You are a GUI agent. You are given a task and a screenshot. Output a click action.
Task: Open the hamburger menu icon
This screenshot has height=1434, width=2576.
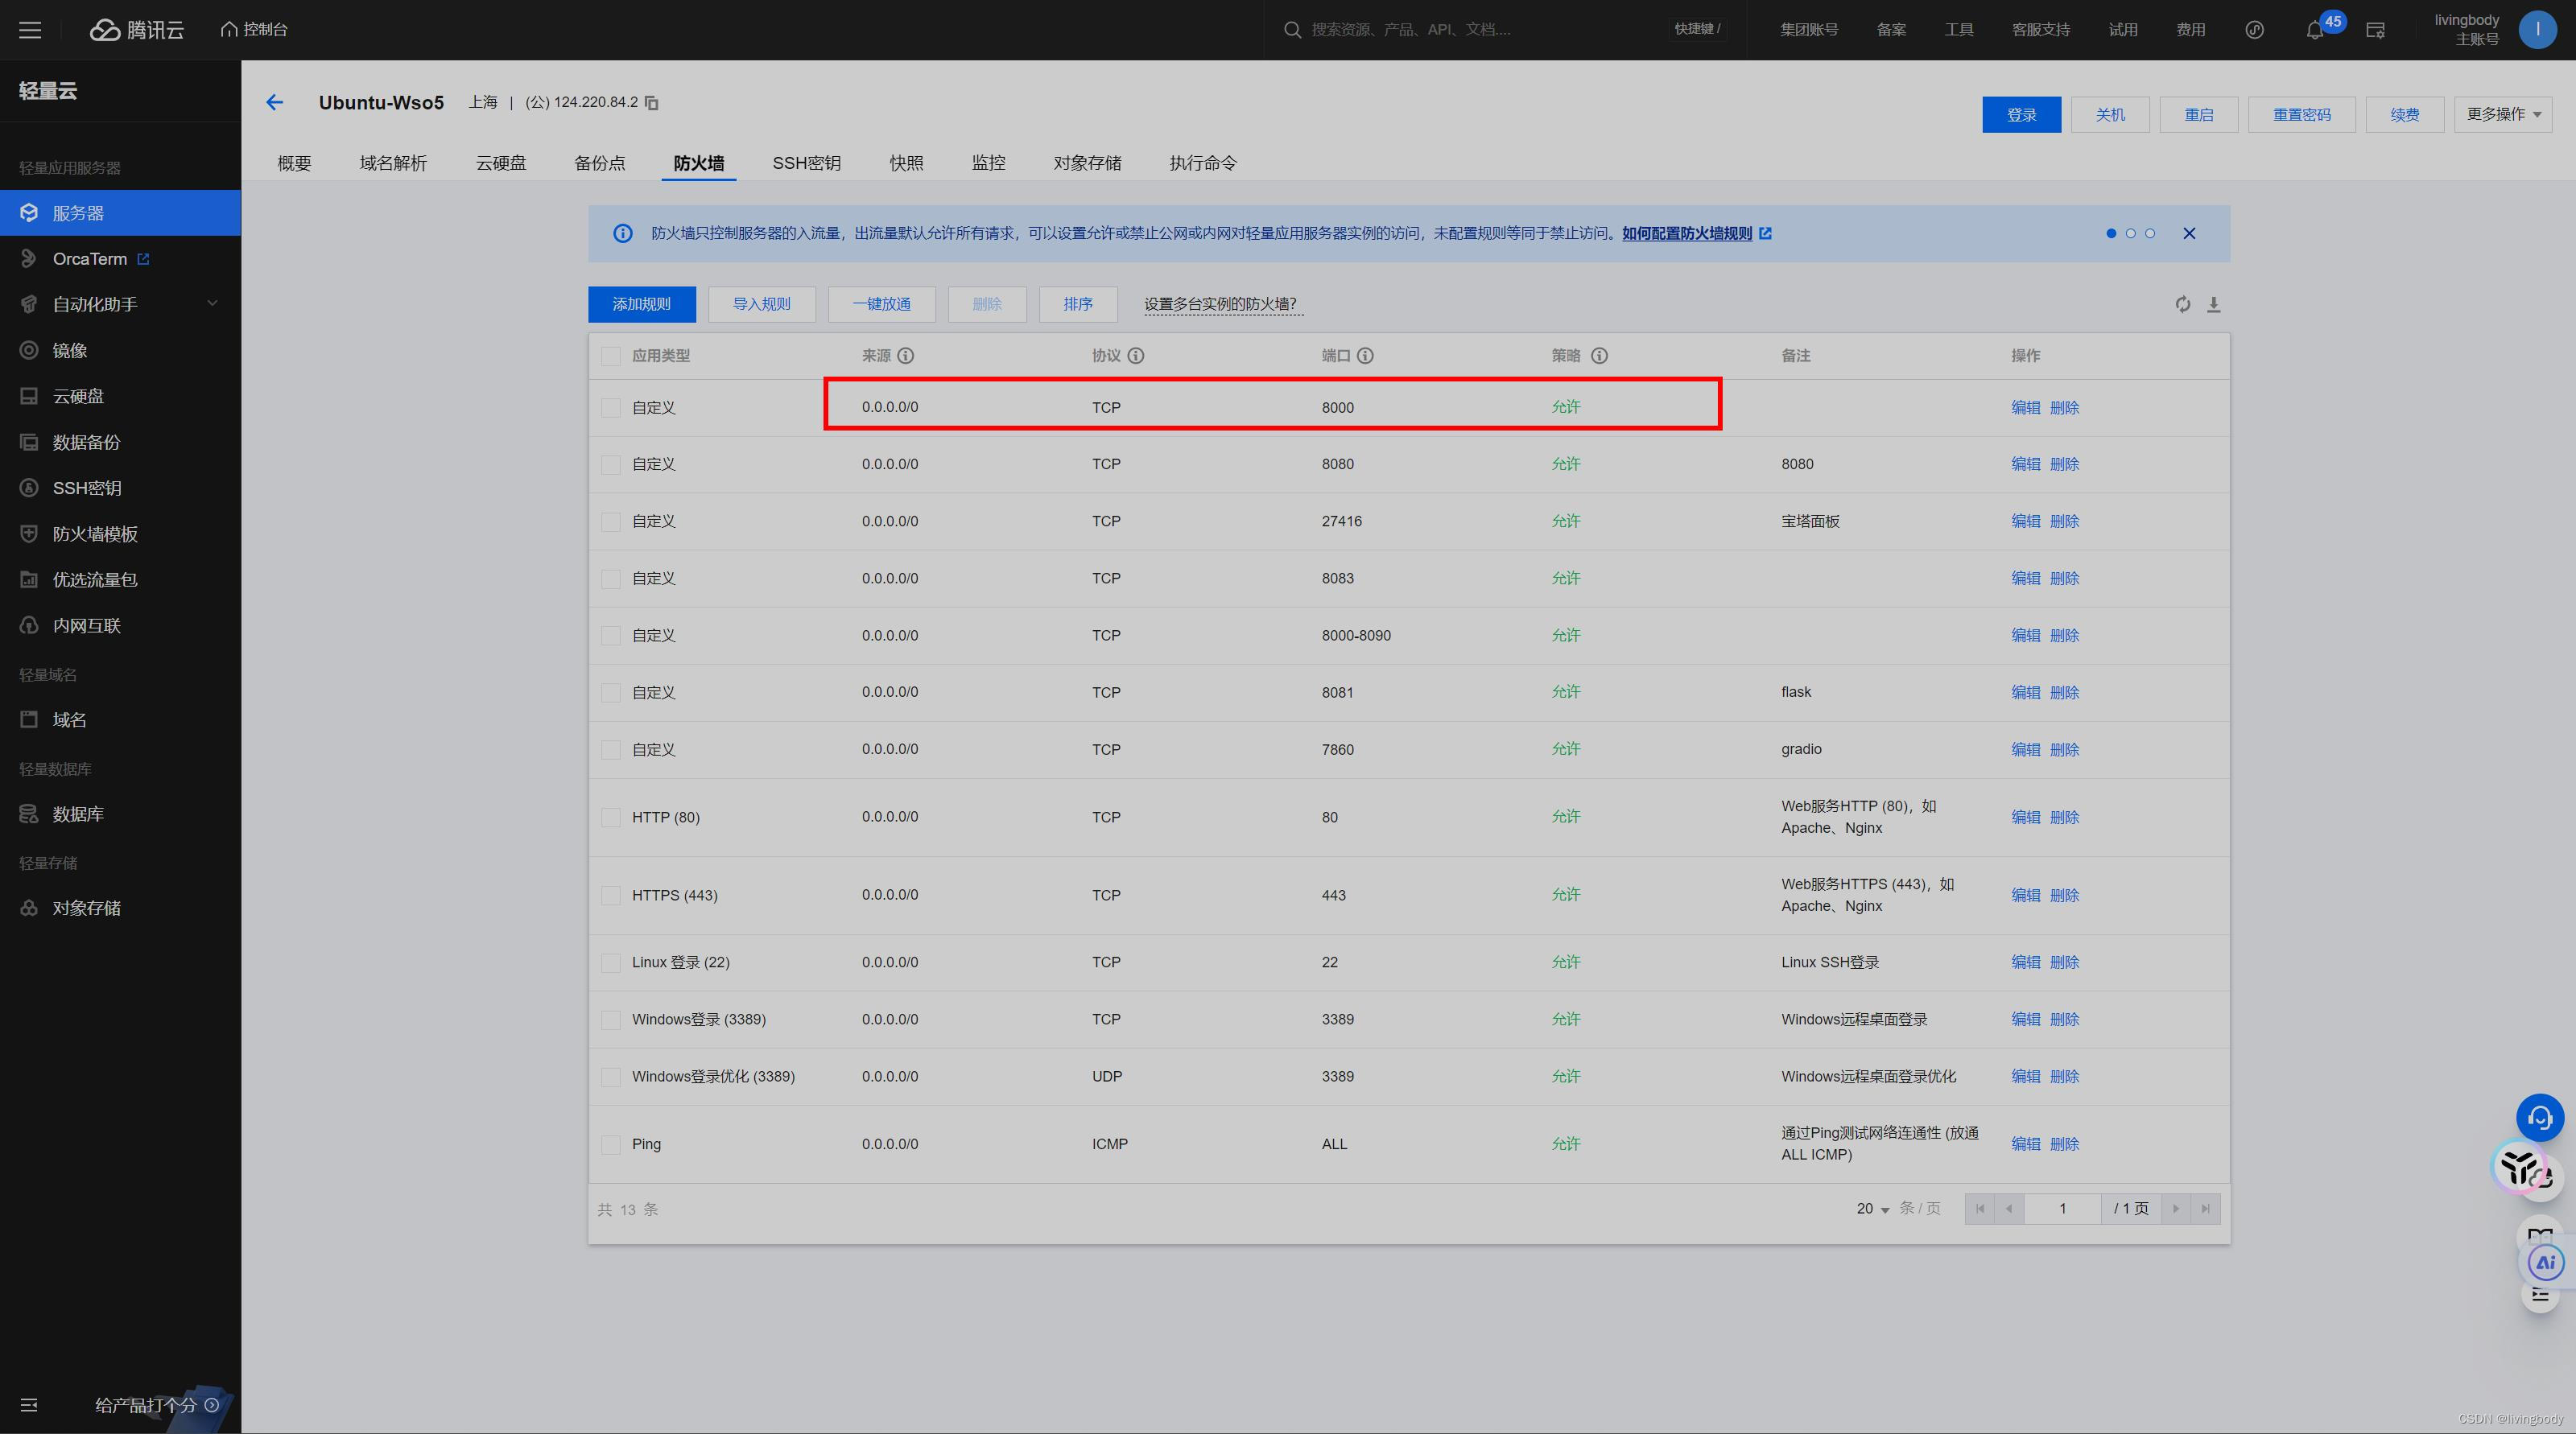pyautogui.click(x=30, y=30)
